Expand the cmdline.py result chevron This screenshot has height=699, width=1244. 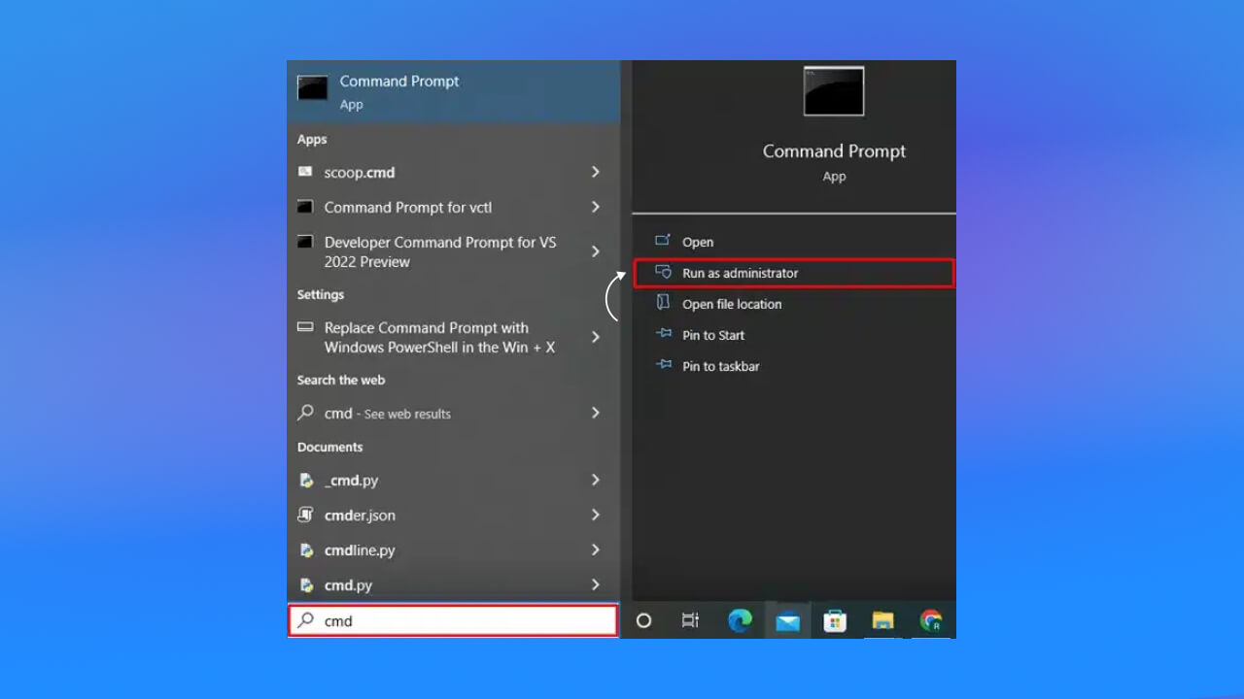596,549
